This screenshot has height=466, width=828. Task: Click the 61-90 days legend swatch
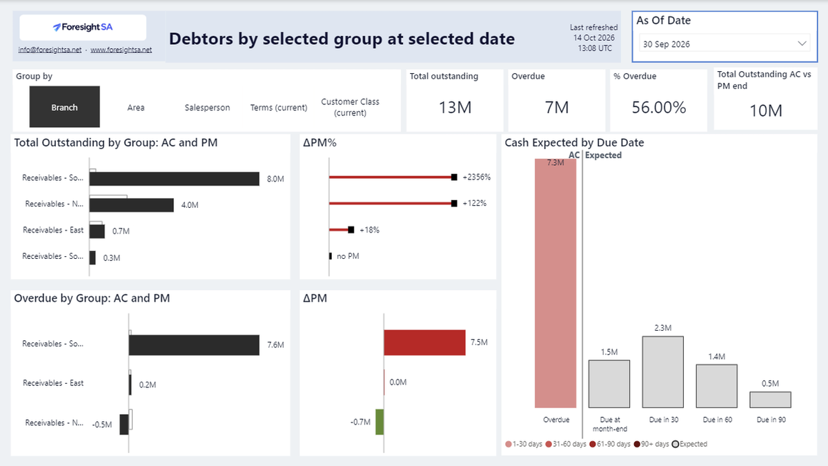pos(592,444)
